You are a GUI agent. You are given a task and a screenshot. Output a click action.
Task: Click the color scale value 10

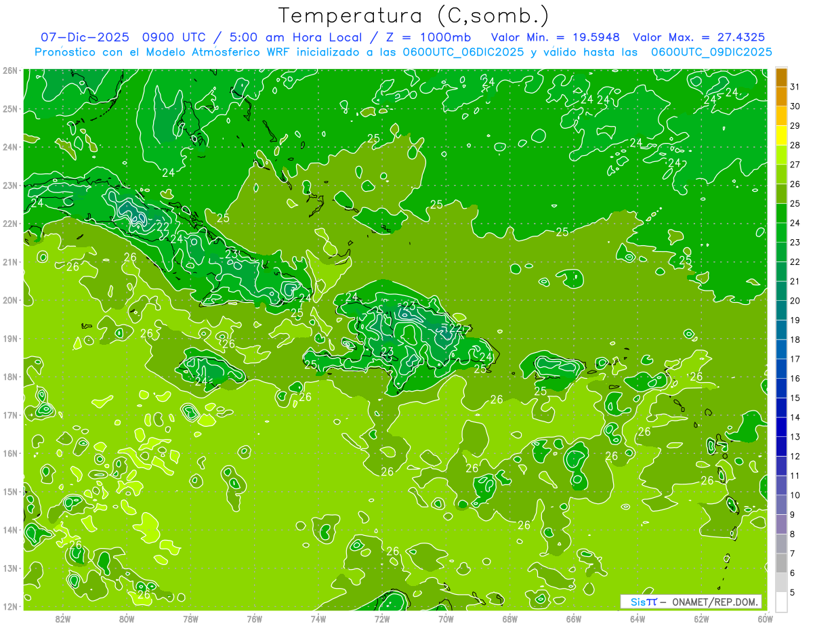point(795,495)
